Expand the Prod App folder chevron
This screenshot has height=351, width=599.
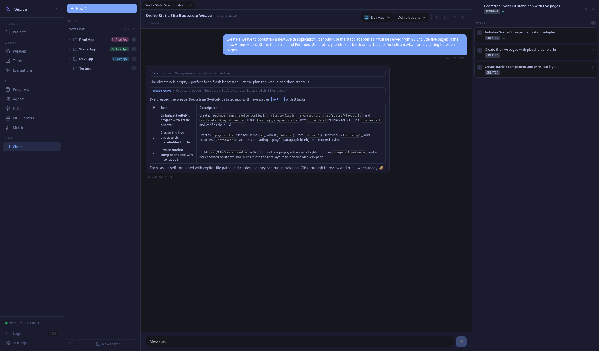70,40
